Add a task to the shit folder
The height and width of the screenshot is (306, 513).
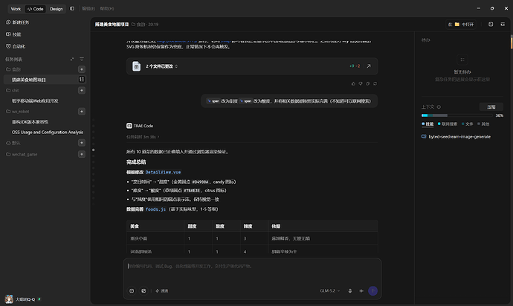click(82, 90)
